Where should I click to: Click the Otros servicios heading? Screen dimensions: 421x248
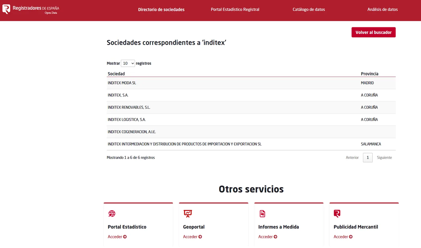251,189
